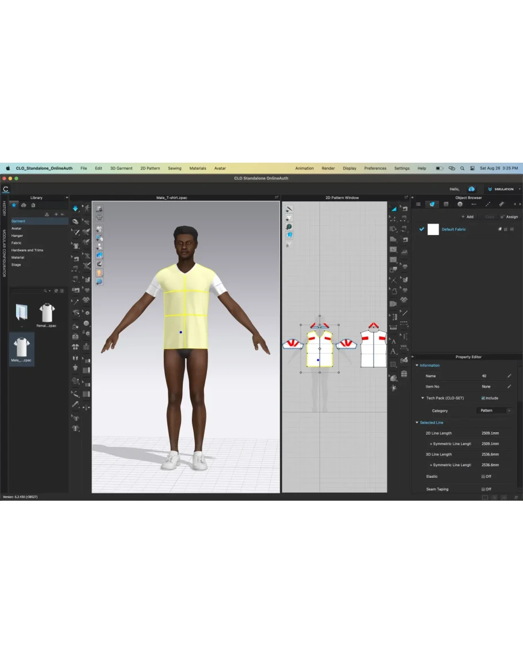Image resolution: width=523 pixels, height=664 pixels.
Task: Click the library refresh icon beside search
Action: [x=56, y=291]
